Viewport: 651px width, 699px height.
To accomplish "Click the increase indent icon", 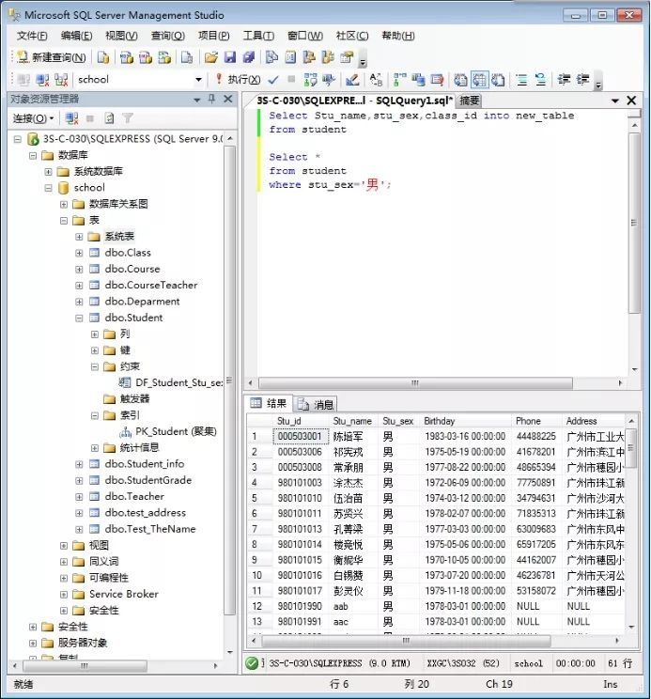I will tap(582, 80).
